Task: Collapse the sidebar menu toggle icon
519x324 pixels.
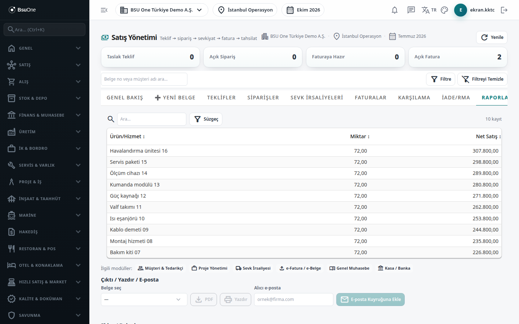Action: pos(104,10)
